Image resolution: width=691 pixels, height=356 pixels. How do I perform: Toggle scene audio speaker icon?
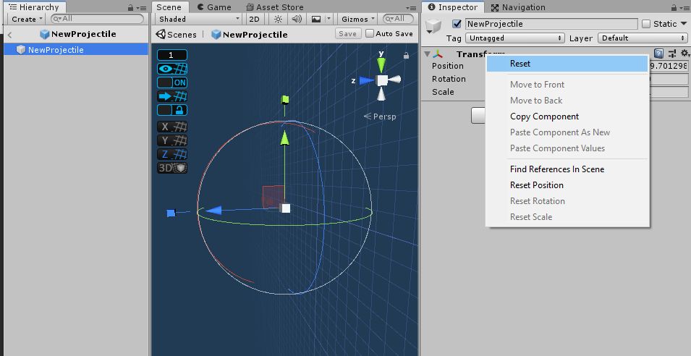tap(297, 19)
